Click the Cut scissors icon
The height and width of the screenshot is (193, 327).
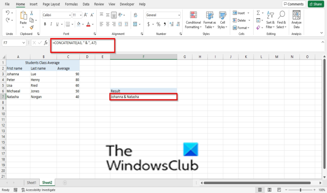[x=31, y=13]
